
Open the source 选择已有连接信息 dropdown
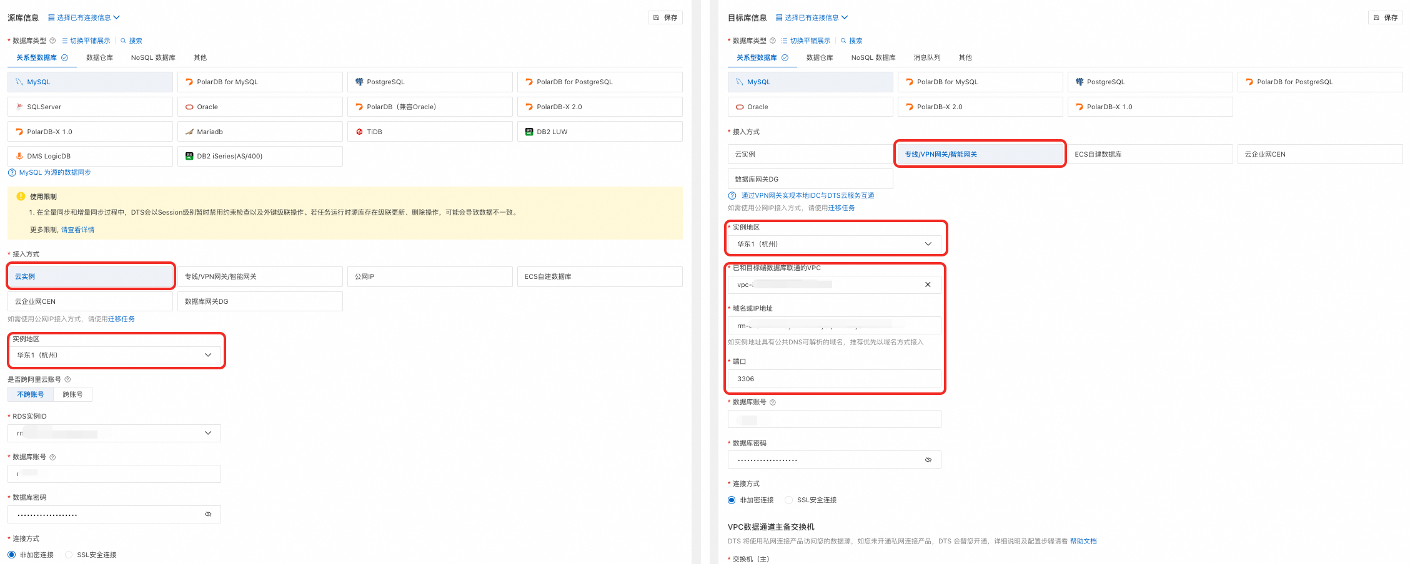click(84, 17)
